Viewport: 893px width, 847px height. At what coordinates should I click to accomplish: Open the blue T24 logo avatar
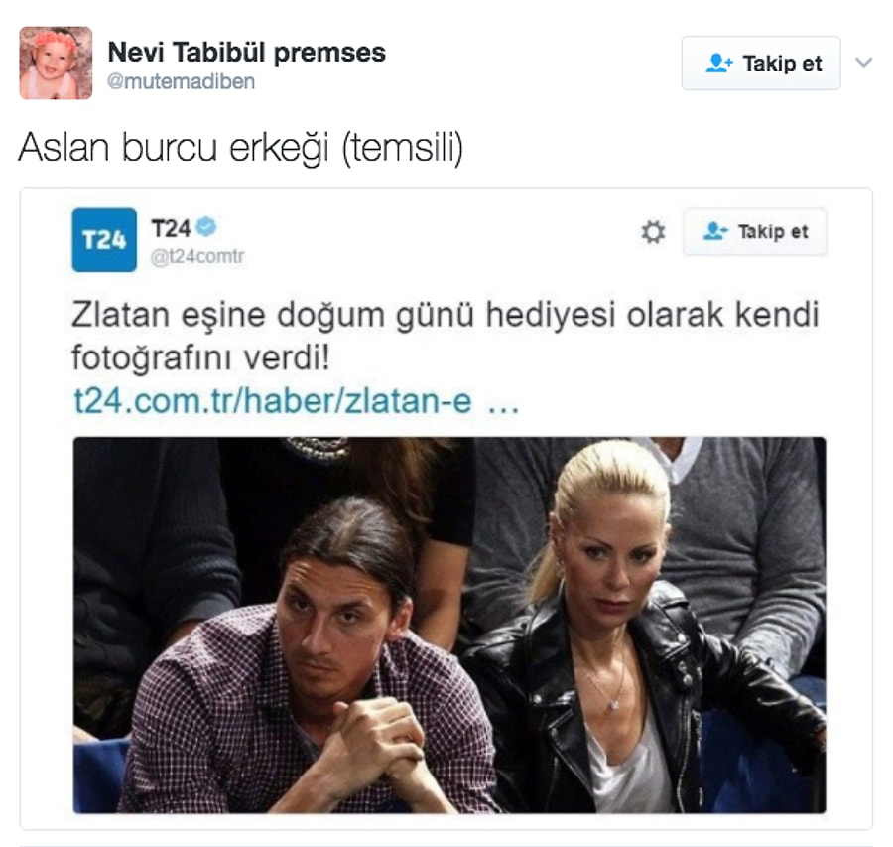click(x=104, y=239)
